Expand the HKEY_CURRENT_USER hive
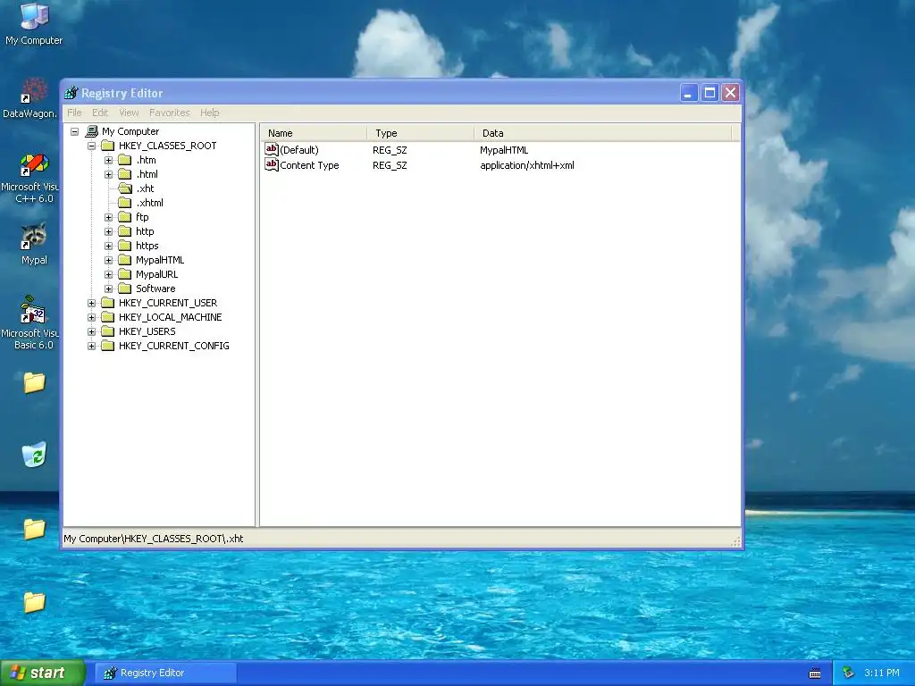 point(92,303)
